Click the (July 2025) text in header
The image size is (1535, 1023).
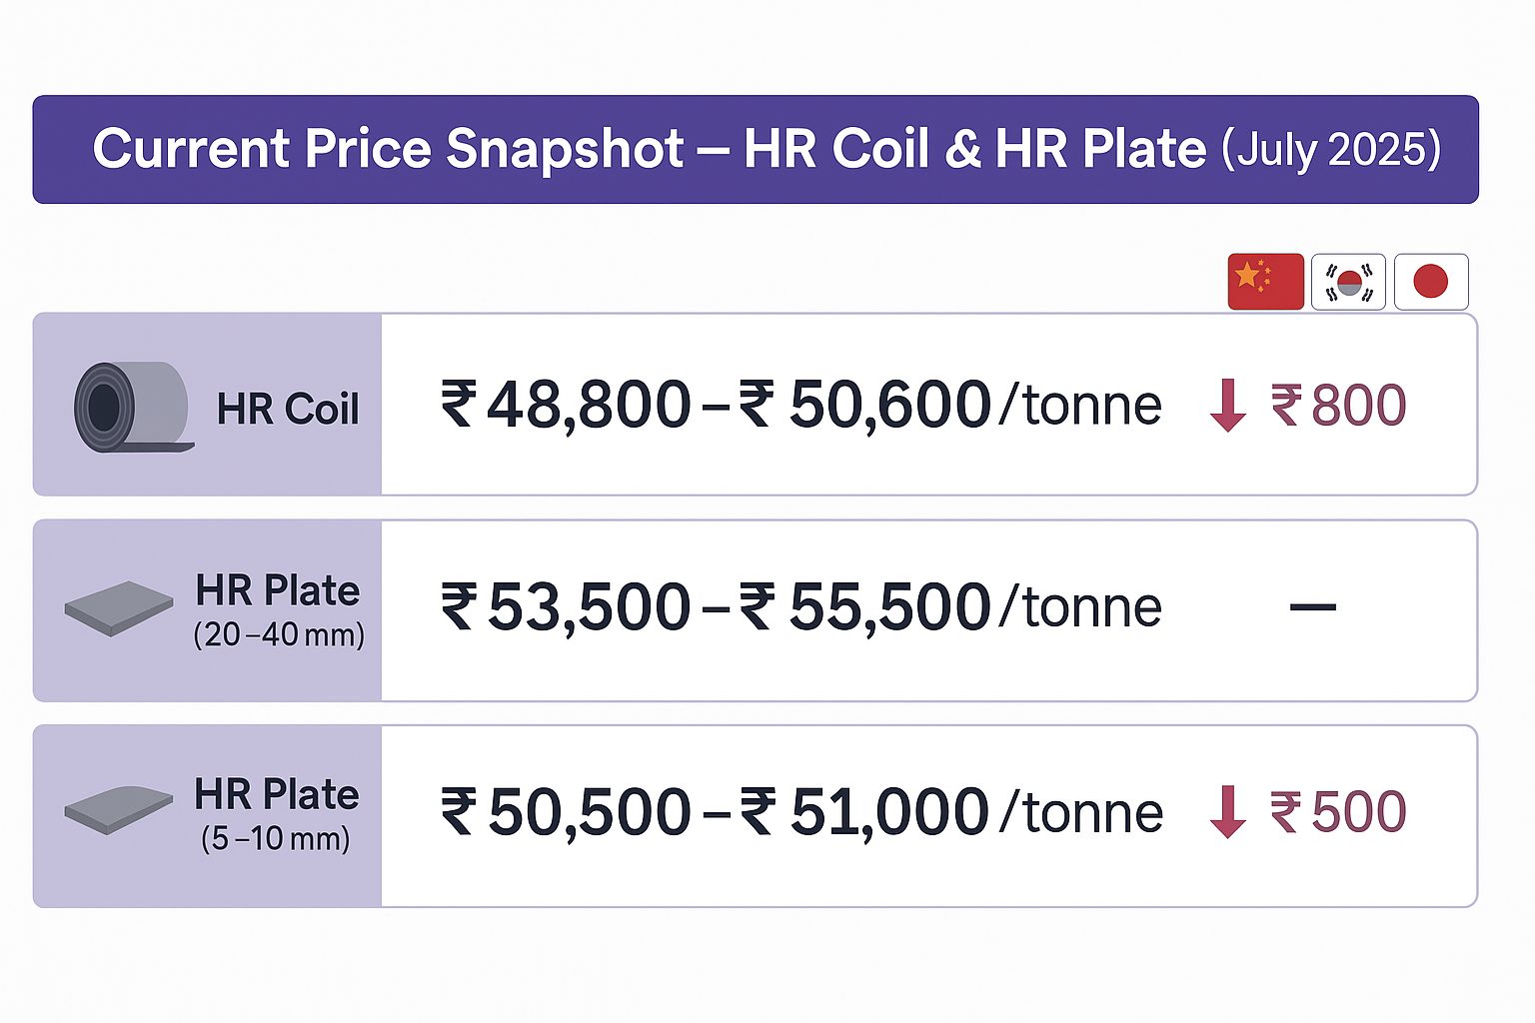pos(1331,150)
